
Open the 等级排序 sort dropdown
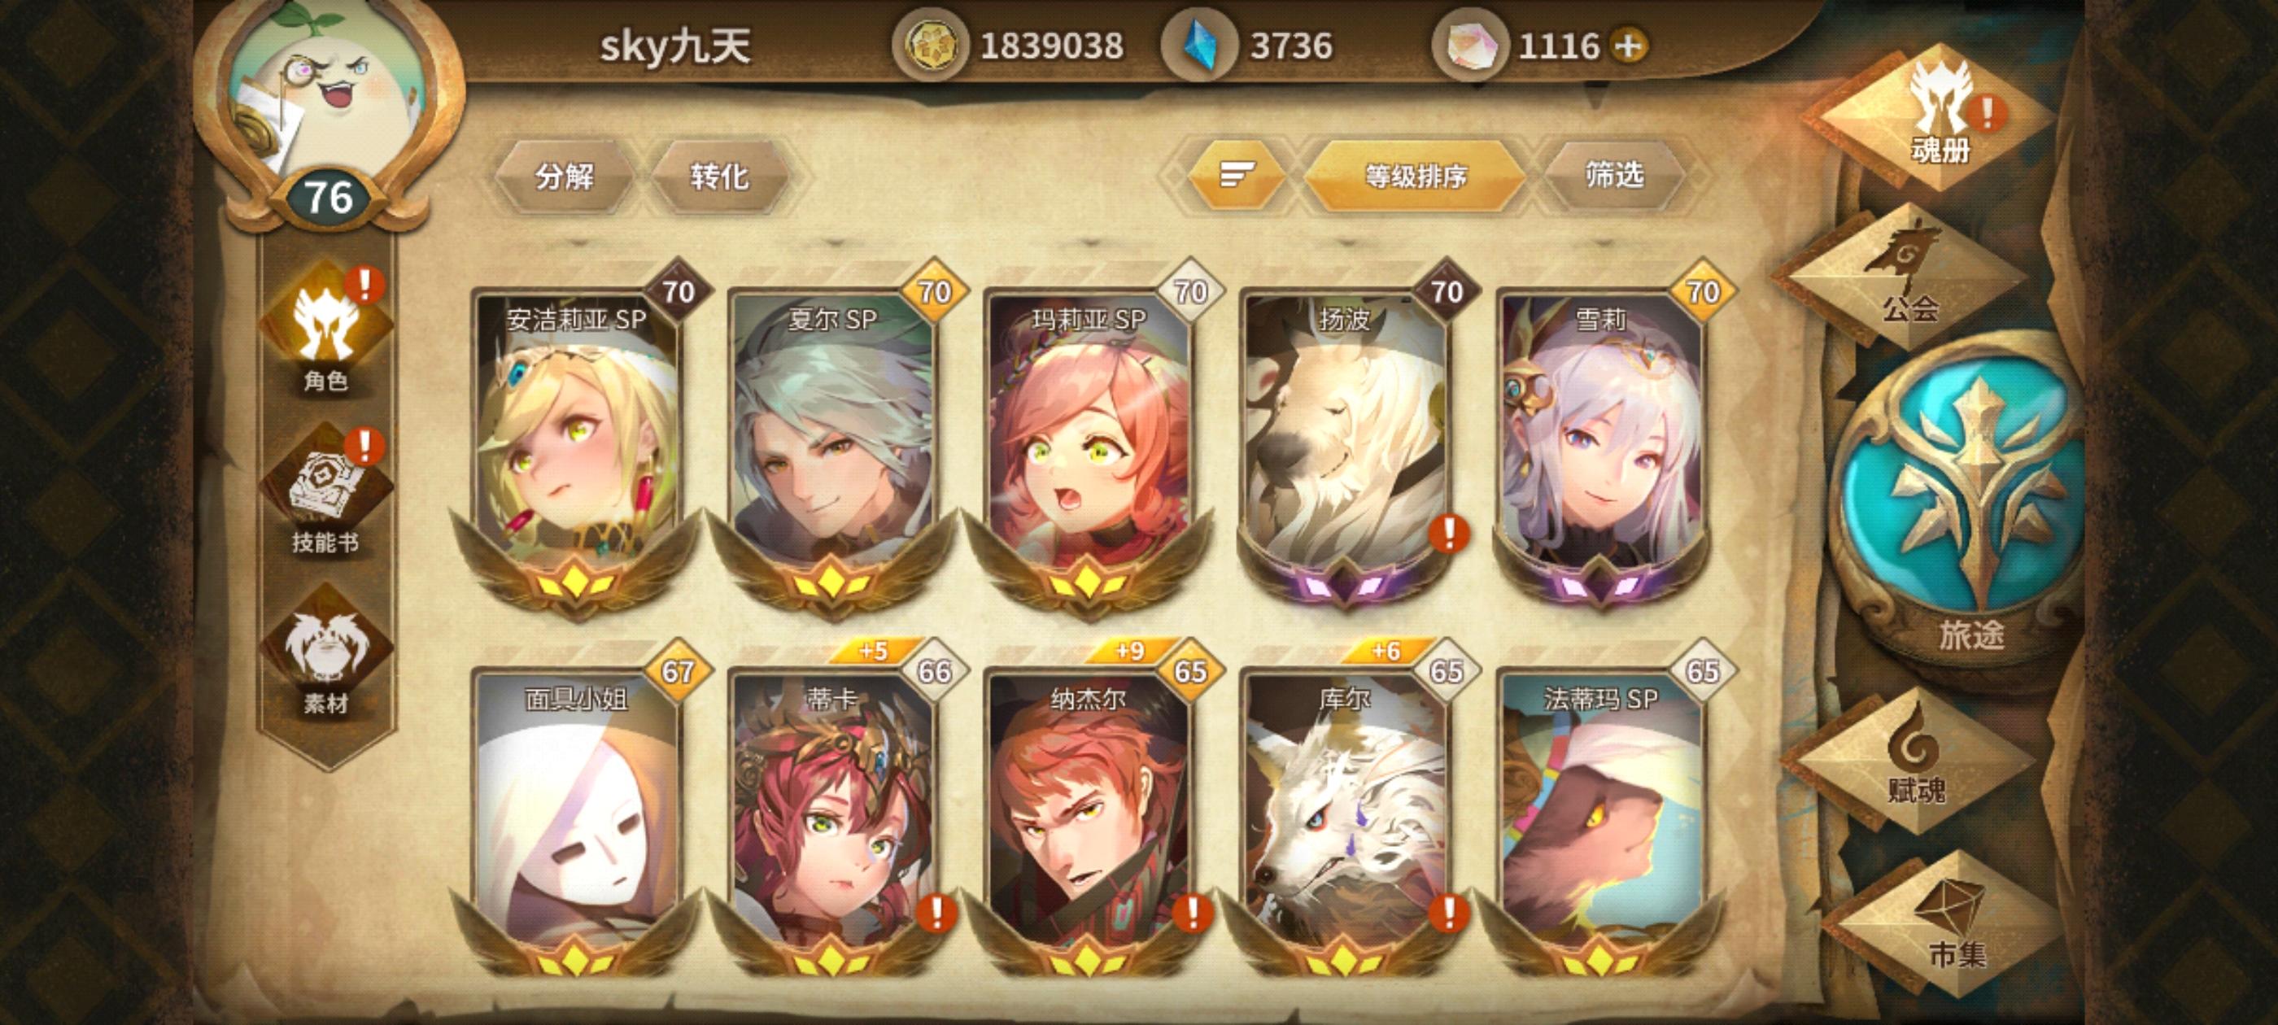(1416, 175)
